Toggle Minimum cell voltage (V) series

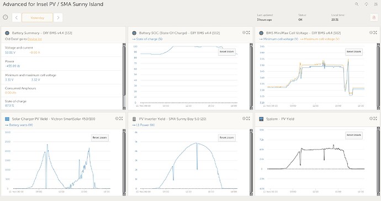point(279,39)
